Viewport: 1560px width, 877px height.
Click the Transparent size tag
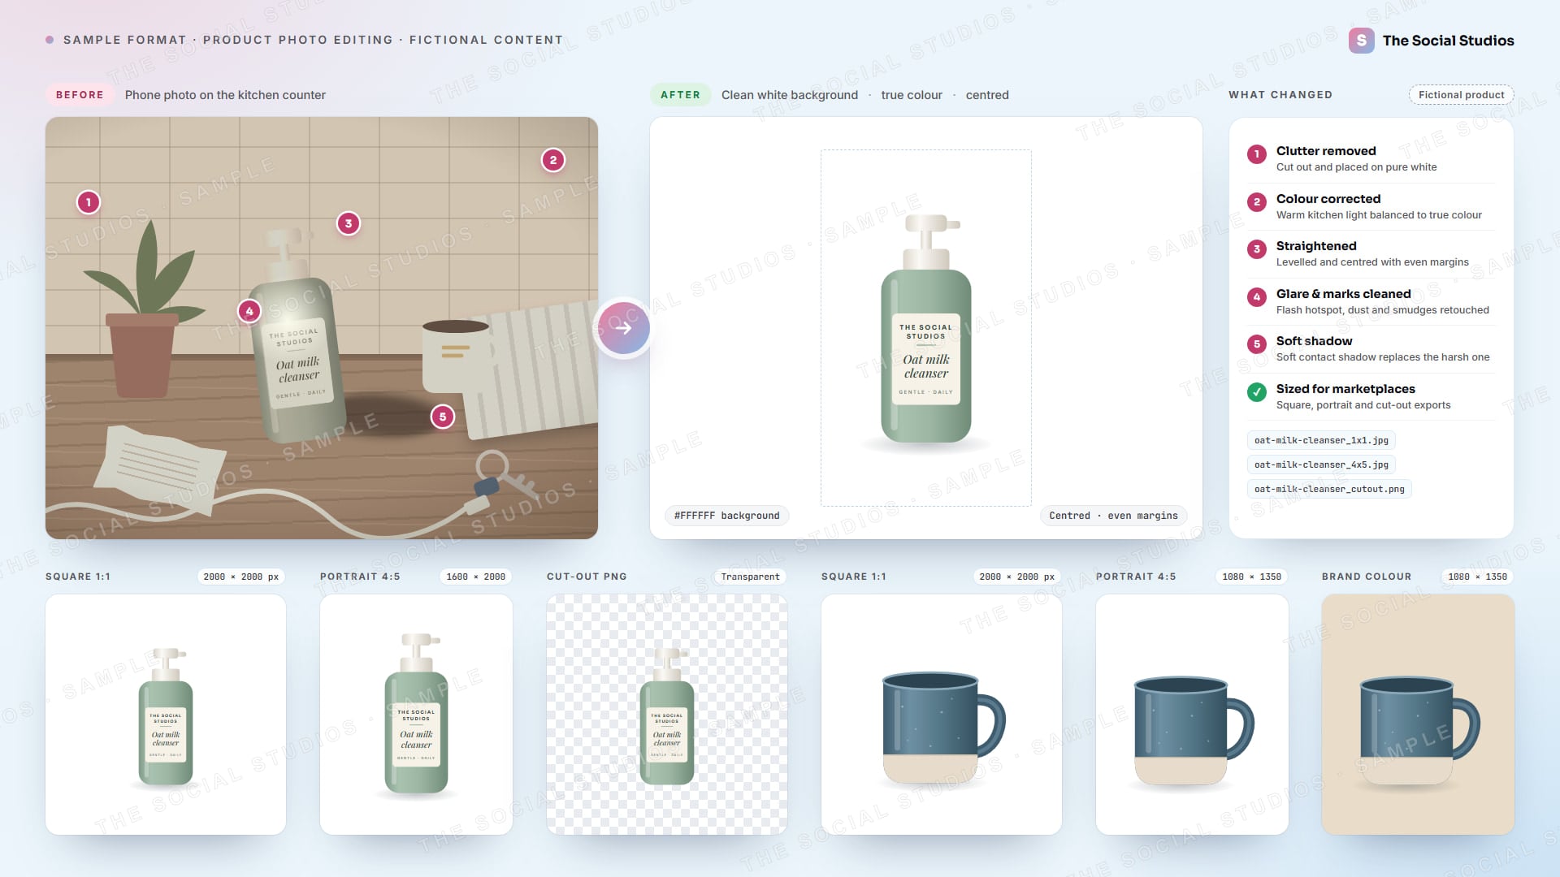(x=750, y=577)
